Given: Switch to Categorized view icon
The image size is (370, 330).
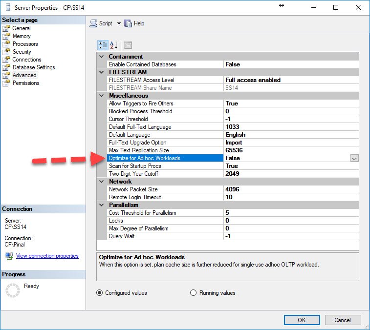Looking at the screenshot, I should tap(103, 45).
